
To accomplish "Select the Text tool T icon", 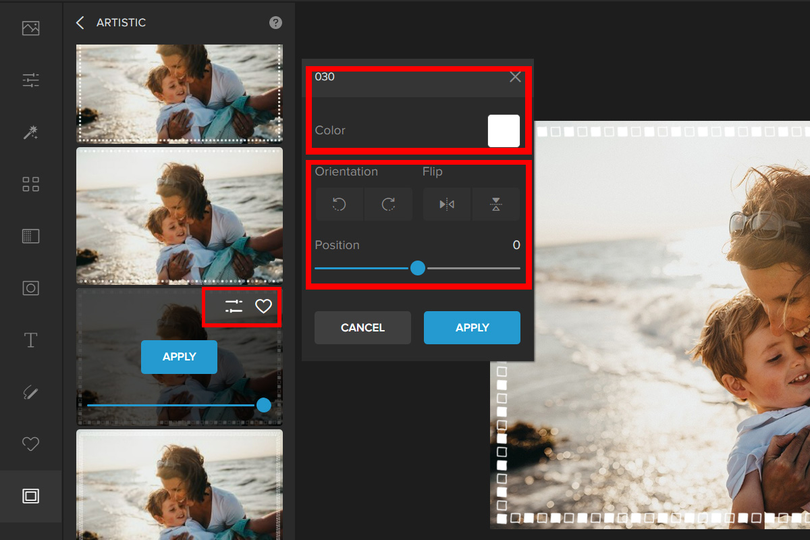I will coord(30,340).
